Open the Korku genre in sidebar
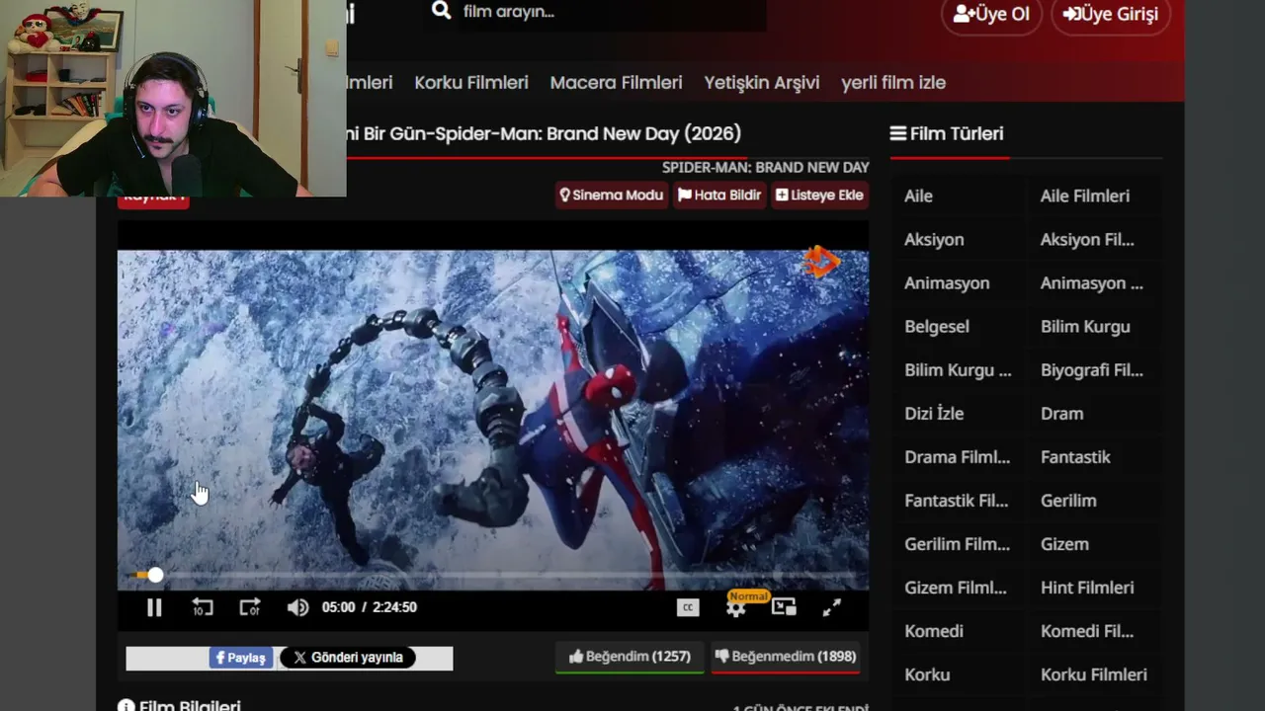This screenshot has width=1265, height=711. click(927, 674)
